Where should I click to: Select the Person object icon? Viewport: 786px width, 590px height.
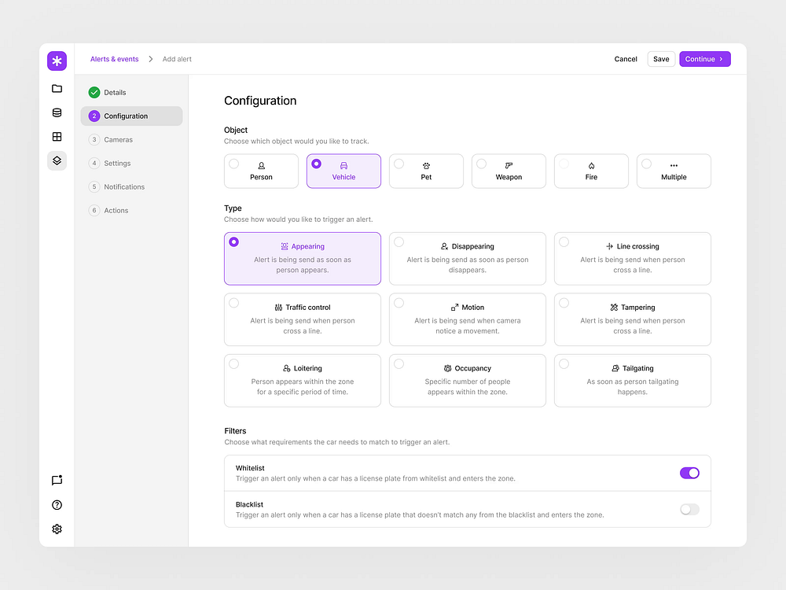click(261, 166)
